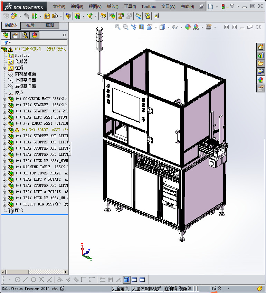Click the 完全定义 status indicator
This screenshot has width=266, height=293.
pyautogui.click(x=120, y=289)
